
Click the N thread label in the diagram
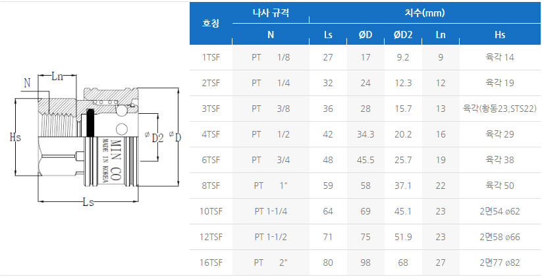(27, 83)
